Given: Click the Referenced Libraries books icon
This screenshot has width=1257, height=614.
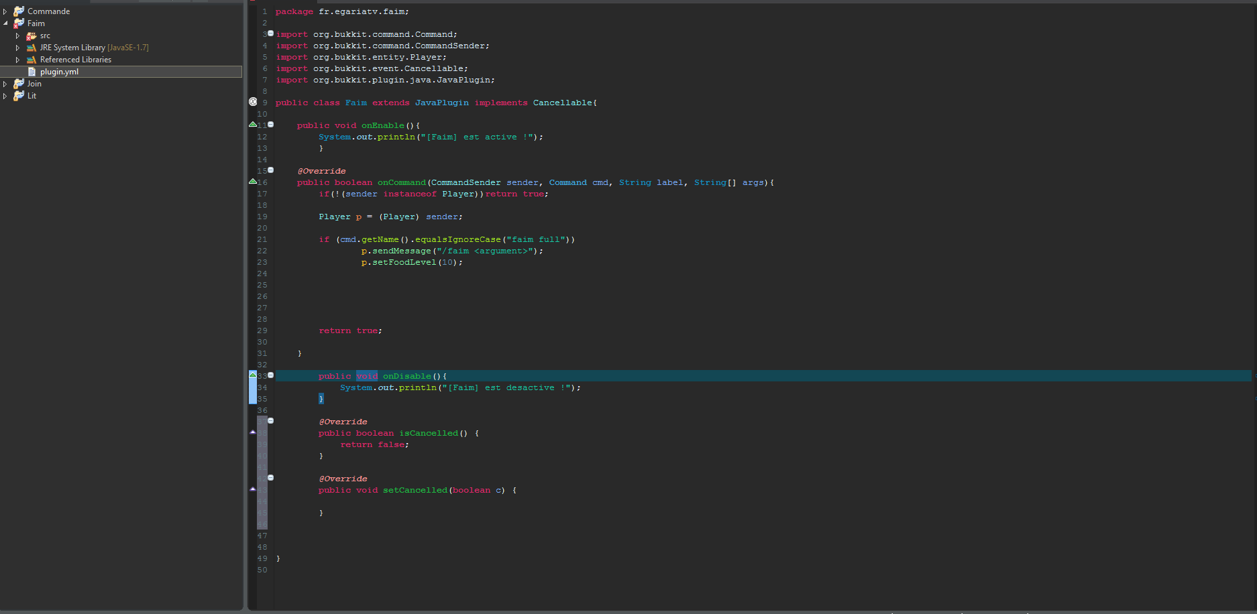Looking at the screenshot, I should point(31,60).
